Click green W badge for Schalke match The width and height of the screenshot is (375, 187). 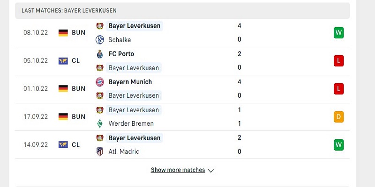pyautogui.click(x=338, y=33)
